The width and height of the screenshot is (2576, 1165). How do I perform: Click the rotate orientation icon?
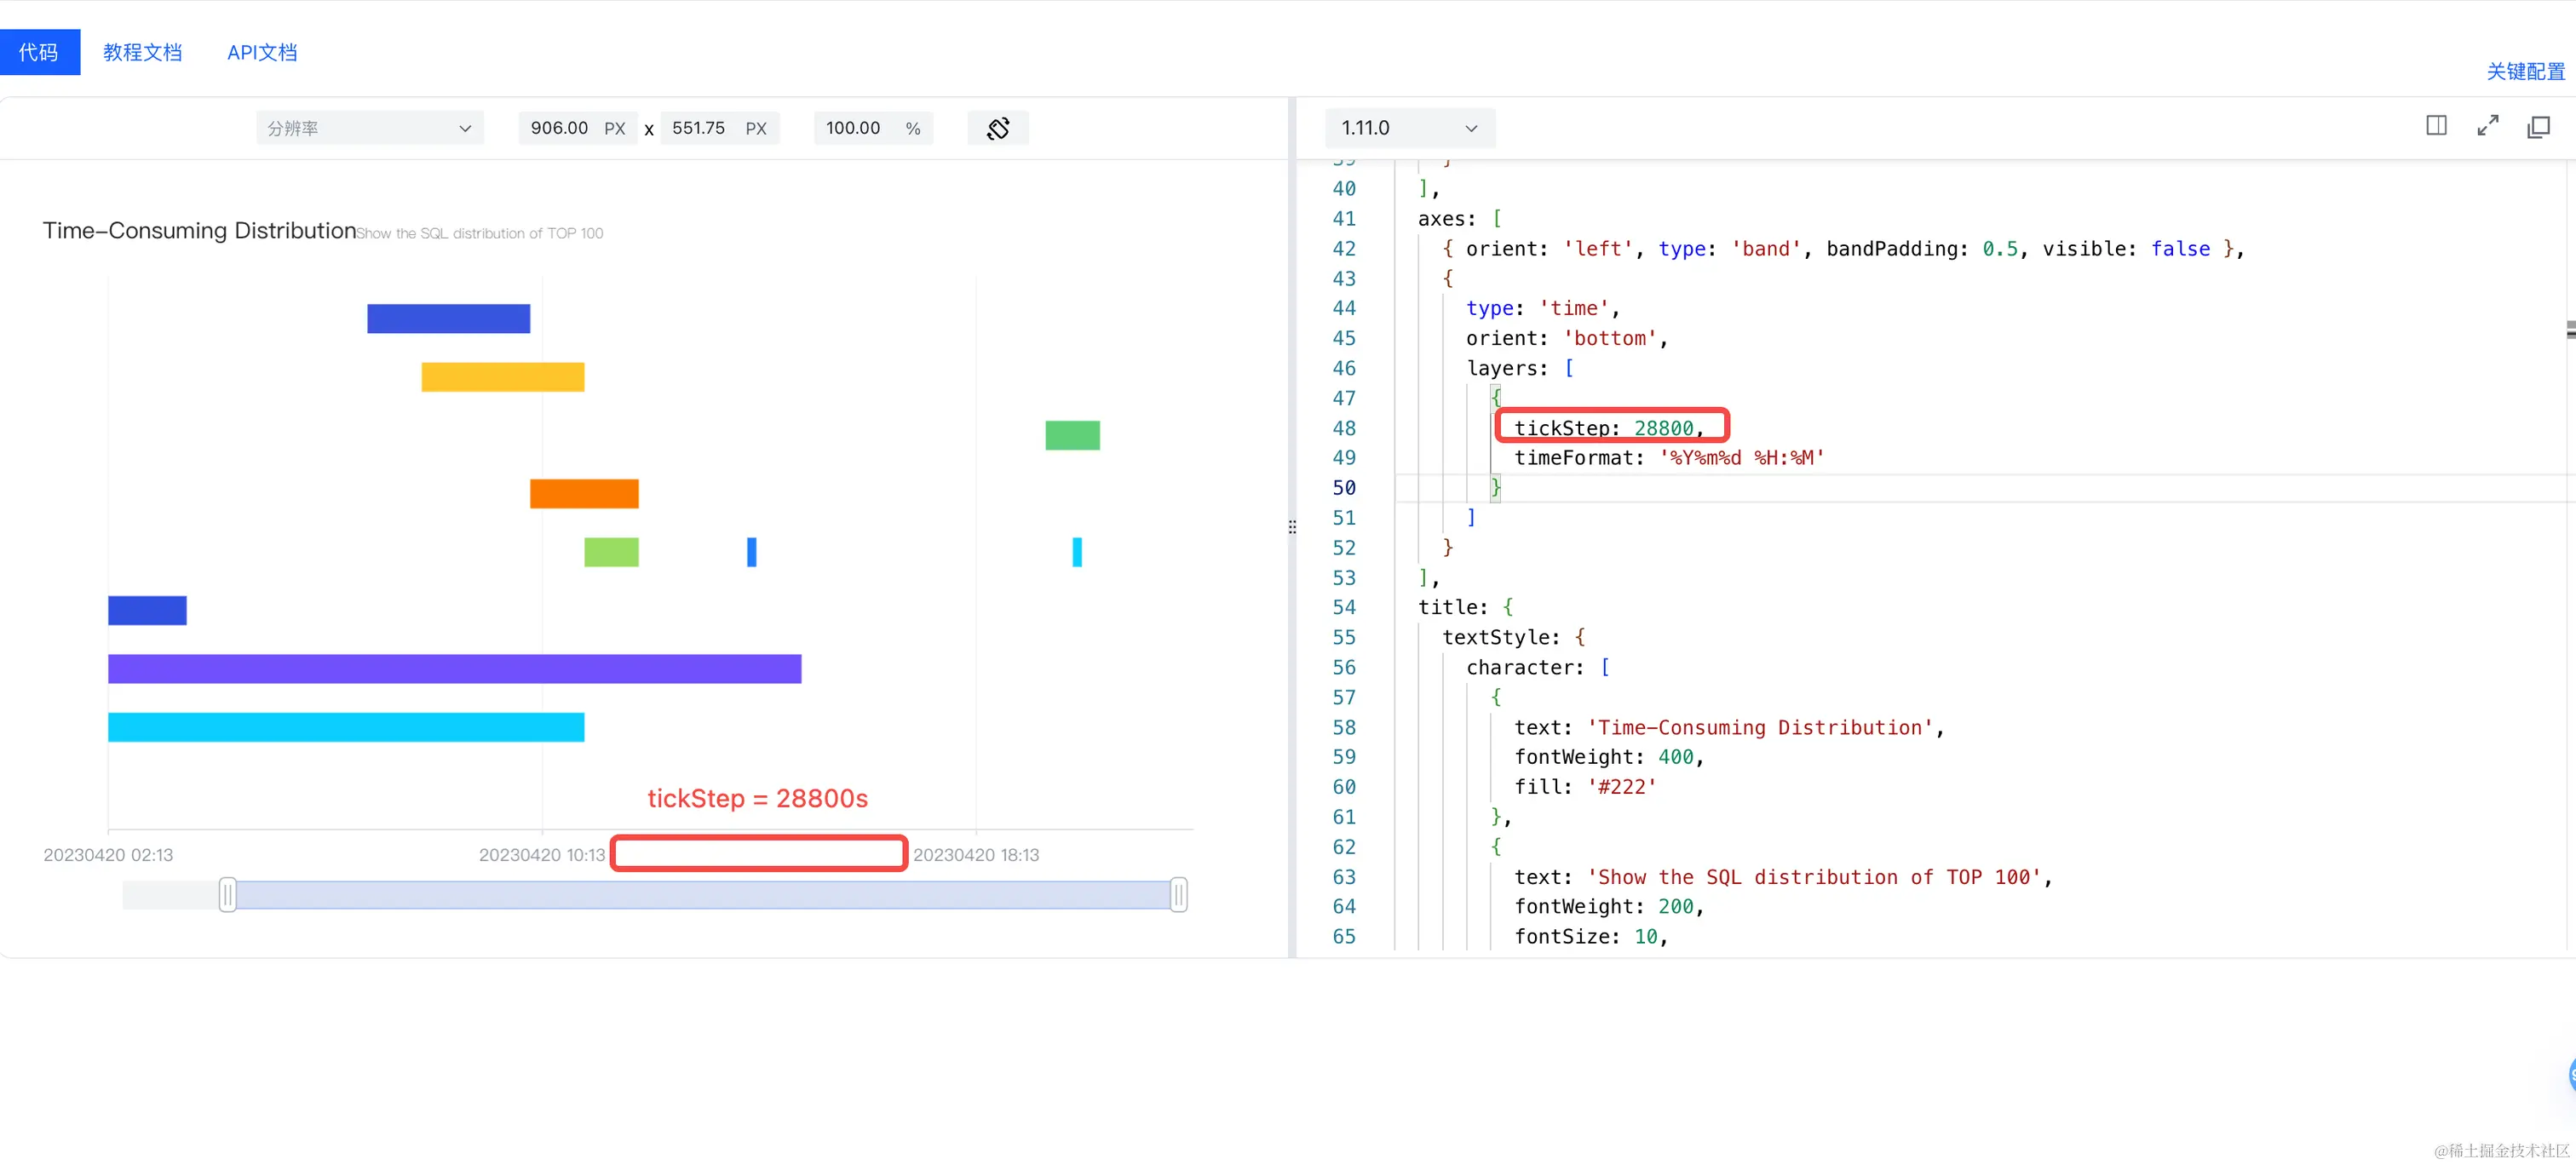click(997, 128)
